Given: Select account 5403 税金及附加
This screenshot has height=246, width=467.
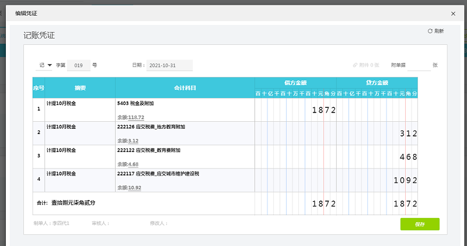Looking at the screenshot, I should [135, 104].
